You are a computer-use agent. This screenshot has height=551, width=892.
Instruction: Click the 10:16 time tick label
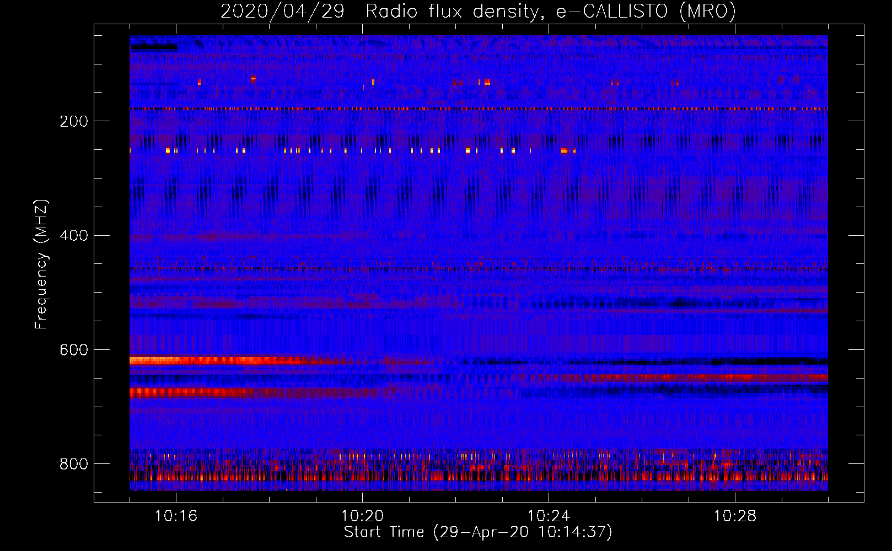coord(176,516)
